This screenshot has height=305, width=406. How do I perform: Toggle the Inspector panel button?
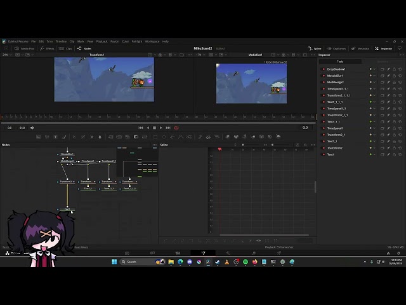pos(383,48)
